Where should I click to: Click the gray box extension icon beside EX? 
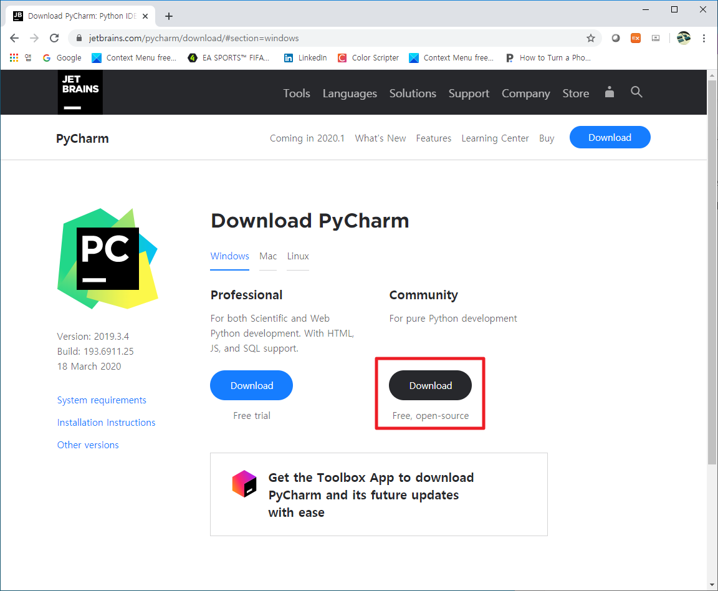(656, 38)
